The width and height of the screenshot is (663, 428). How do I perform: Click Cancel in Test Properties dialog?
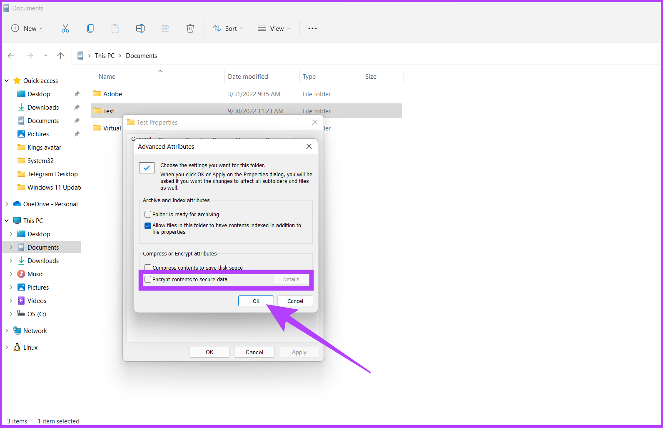pyautogui.click(x=254, y=352)
